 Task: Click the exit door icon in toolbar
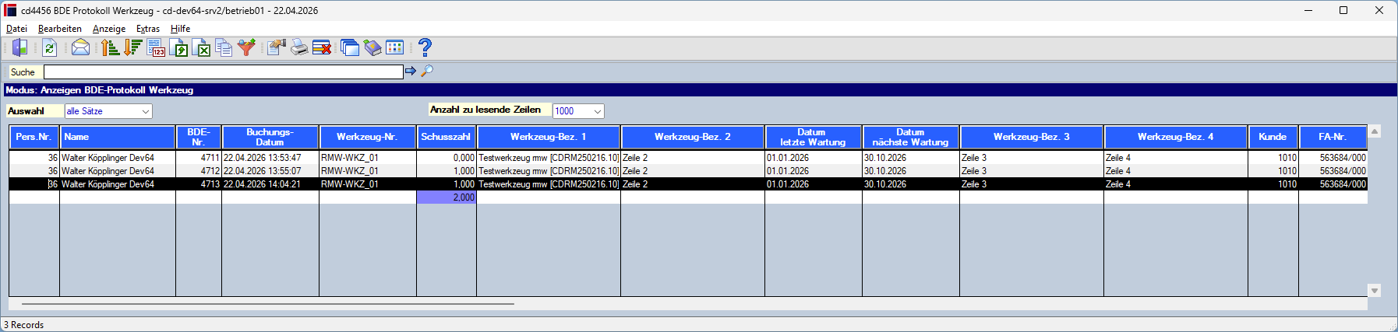coord(20,48)
